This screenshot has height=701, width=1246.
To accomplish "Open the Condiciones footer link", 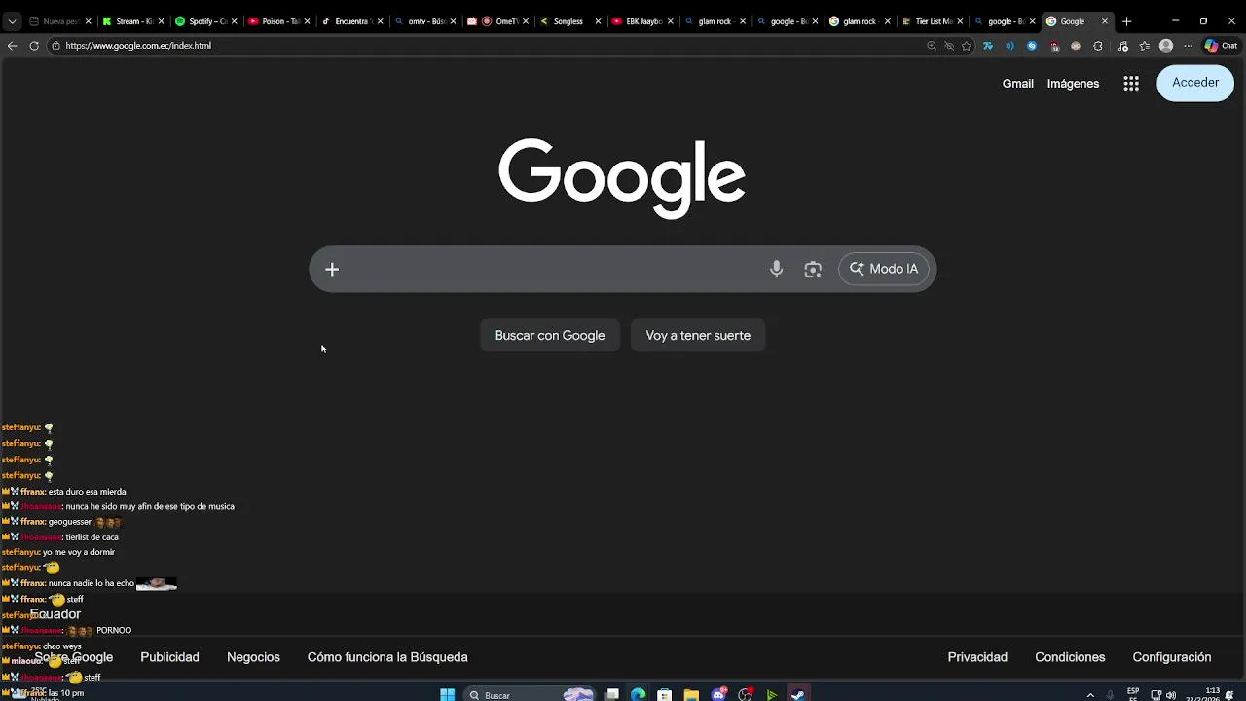I will tap(1070, 657).
